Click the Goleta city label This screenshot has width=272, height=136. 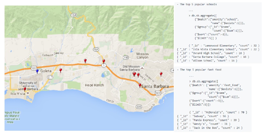(x=46, y=71)
